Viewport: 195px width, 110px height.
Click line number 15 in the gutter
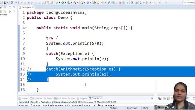click(23, 85)
